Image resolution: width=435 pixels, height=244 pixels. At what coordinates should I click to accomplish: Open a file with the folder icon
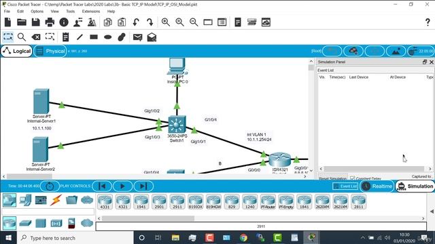click(x=22, y=22)
